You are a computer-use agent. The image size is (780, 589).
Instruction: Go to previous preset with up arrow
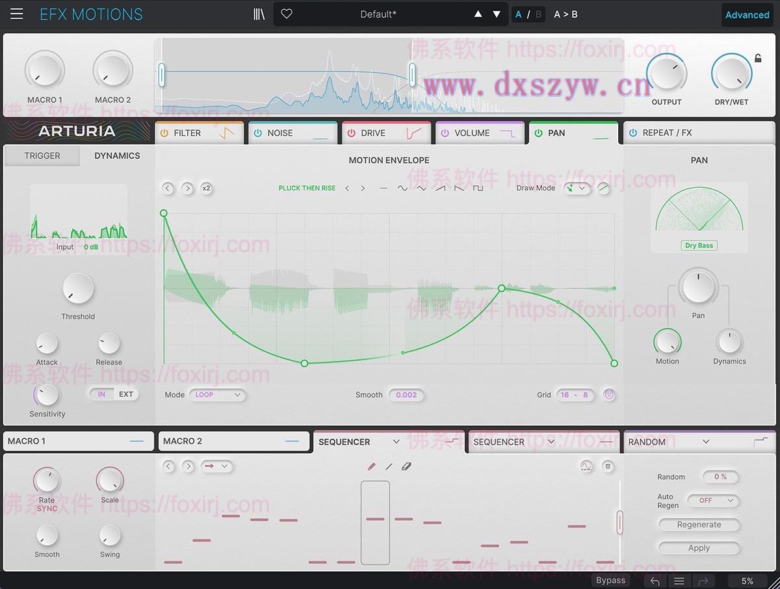tap(478, 14)
